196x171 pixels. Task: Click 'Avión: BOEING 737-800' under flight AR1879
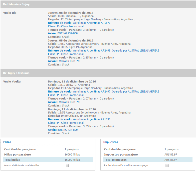tap(63, 33)
